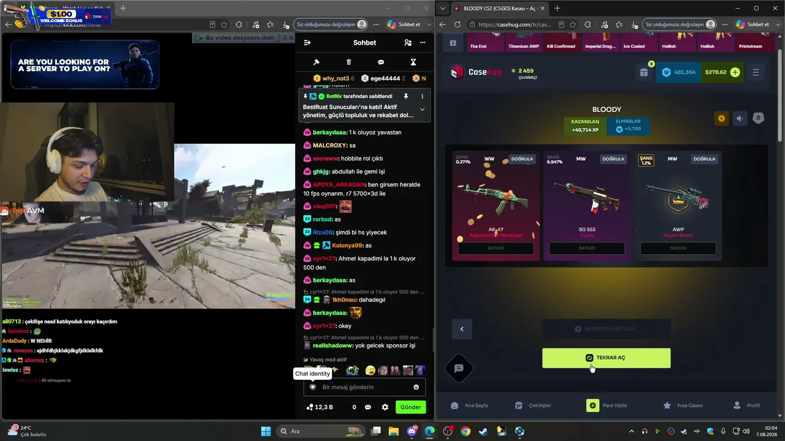
Task: Open chat identity shield icon
Action: coord(313,387)
